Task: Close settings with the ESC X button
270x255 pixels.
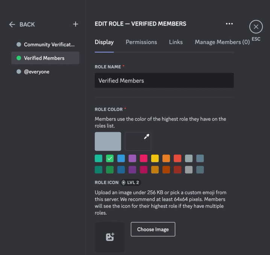Action: [256, 27]
